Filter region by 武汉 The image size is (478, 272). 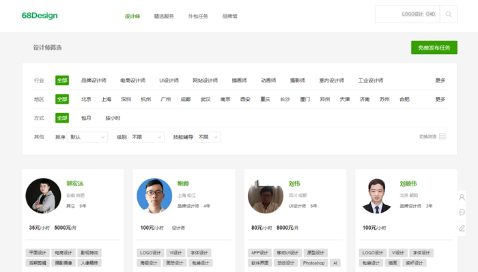[x=206, y=99]
